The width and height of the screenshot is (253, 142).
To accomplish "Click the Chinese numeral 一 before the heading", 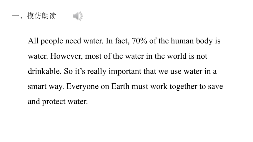I will coord(16,16).
